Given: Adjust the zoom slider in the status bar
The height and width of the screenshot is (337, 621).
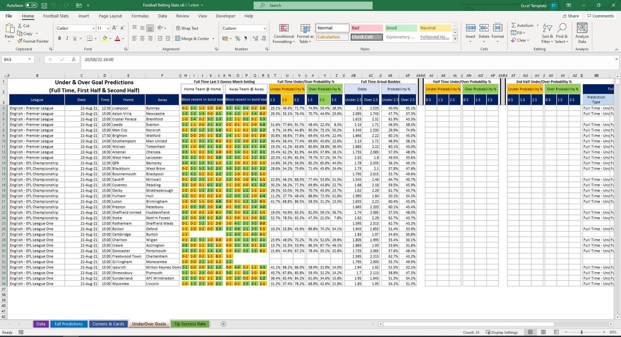Looking at the screenshot, I should pos(582,332).
